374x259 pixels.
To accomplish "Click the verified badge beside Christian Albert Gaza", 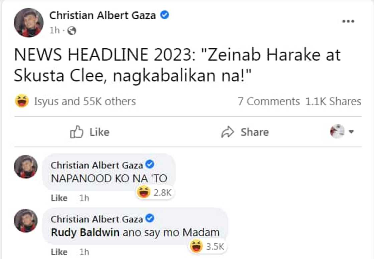I will pos(164,15).
